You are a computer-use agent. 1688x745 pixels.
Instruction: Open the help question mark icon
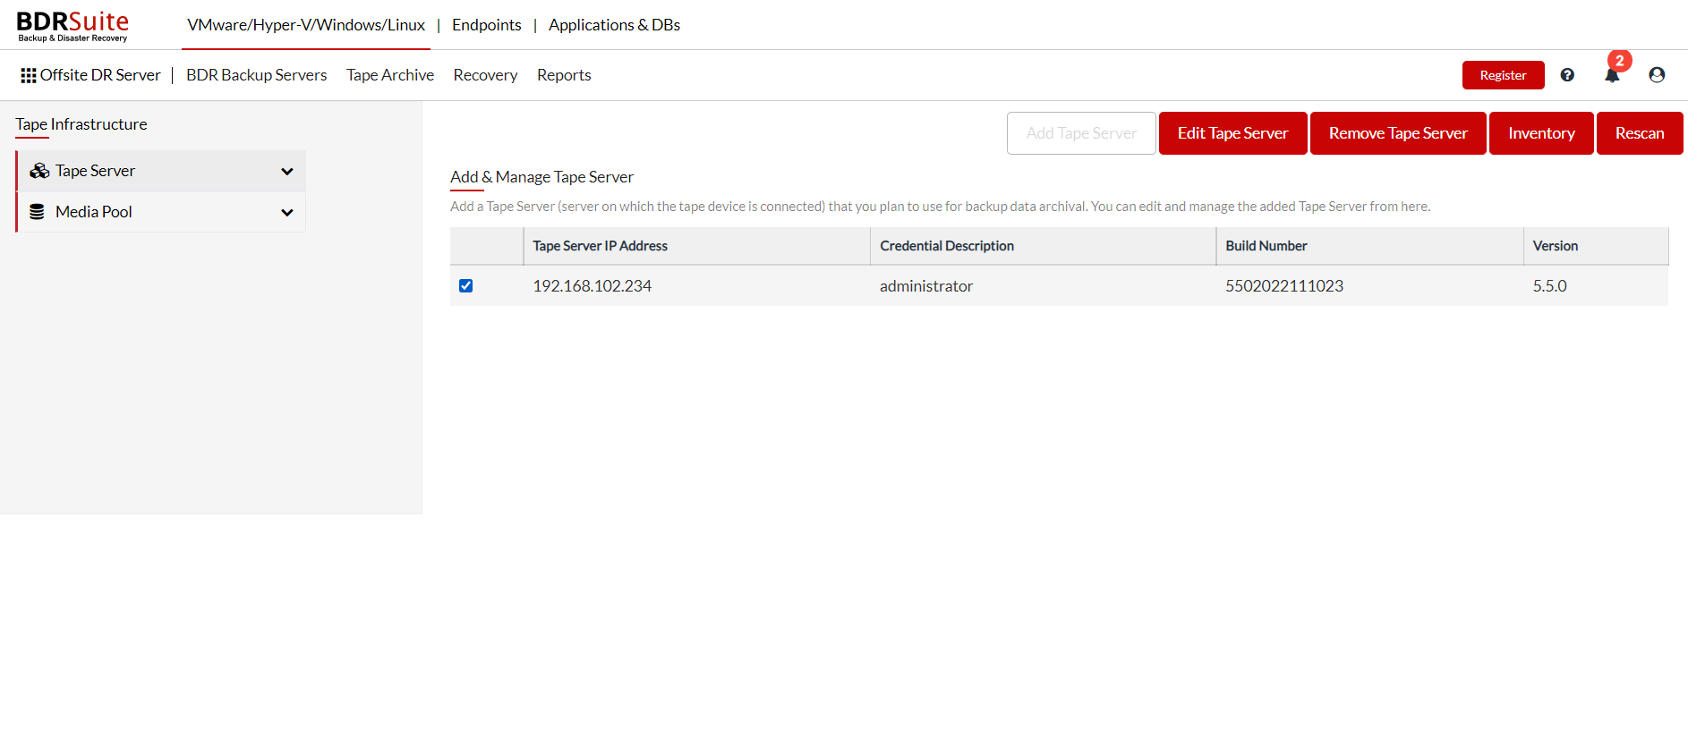coord(1567,75)
